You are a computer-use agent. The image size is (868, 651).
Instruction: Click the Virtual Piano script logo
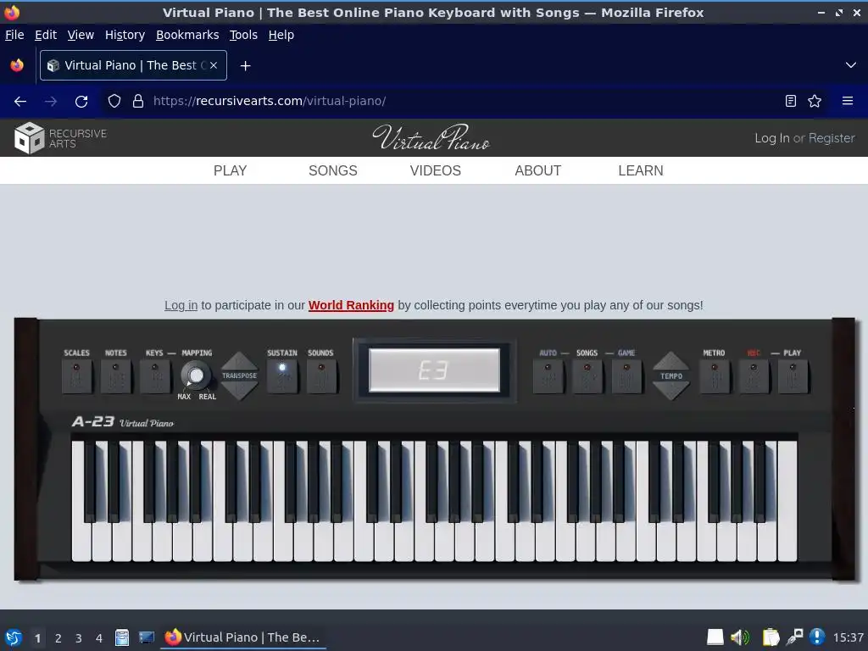pos(431,137)
